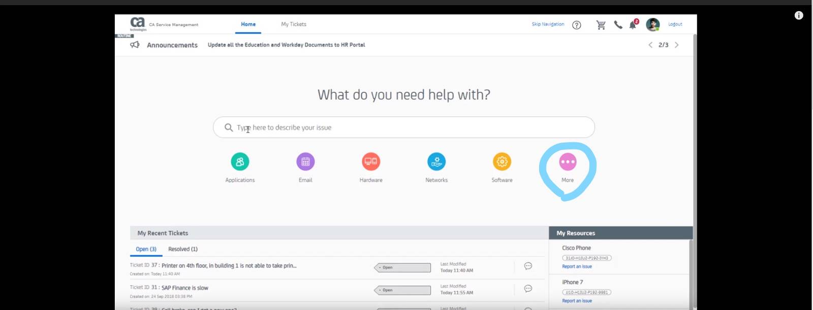Click the Cisco Phone serial tag

click(x=586, y=258)
